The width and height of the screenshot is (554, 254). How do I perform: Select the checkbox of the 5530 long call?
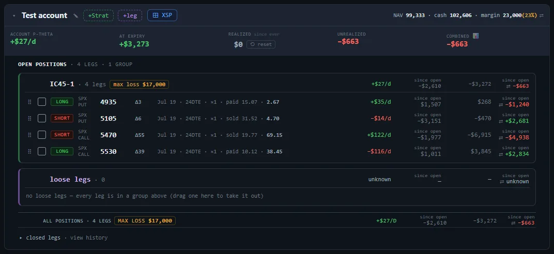point(42,151)
